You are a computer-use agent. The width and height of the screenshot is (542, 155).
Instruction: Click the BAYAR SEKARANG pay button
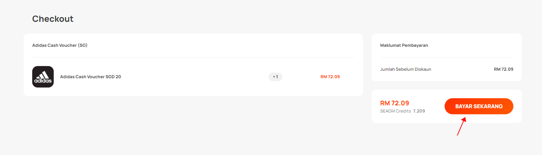(479, 106)
